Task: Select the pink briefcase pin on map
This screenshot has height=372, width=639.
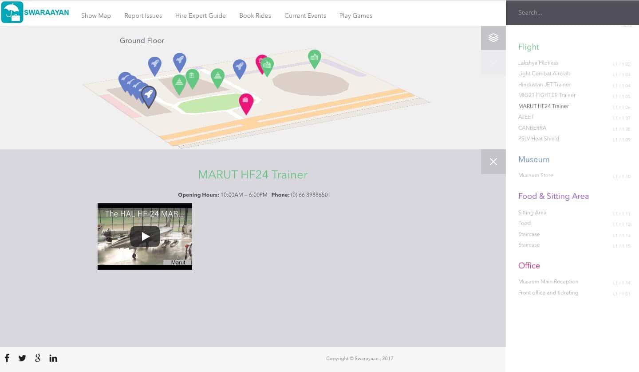Action: pos(246,104)
